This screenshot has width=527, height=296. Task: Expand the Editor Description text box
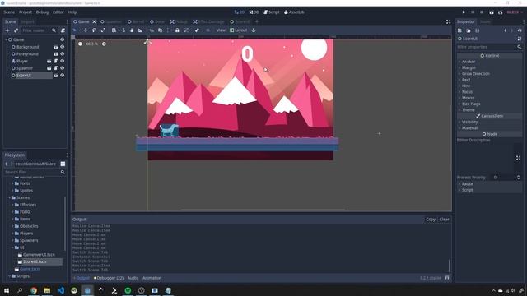518,158
